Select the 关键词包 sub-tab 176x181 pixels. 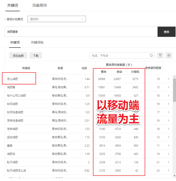(x=37, y=42)
